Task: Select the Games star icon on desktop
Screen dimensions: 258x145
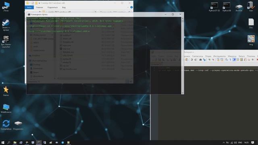Action: click(6, 91)
